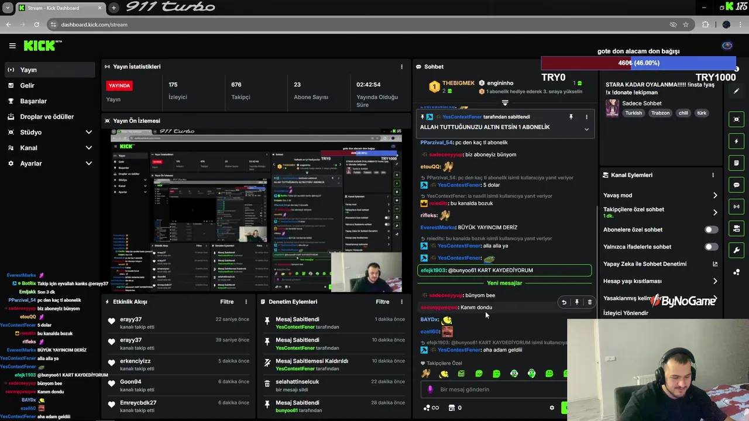The image size is (749, 421).
Task: Click the chat bubble icon in right toolbar
Action: [x=736, y=185]
